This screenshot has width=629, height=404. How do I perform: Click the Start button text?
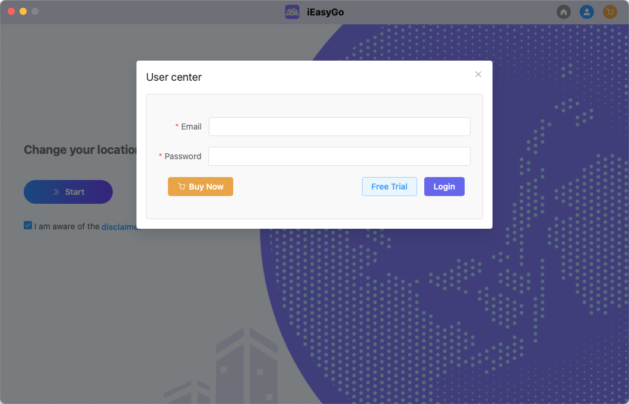point(75,192)
